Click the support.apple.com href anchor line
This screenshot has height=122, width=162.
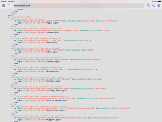[x=66, y=118]
